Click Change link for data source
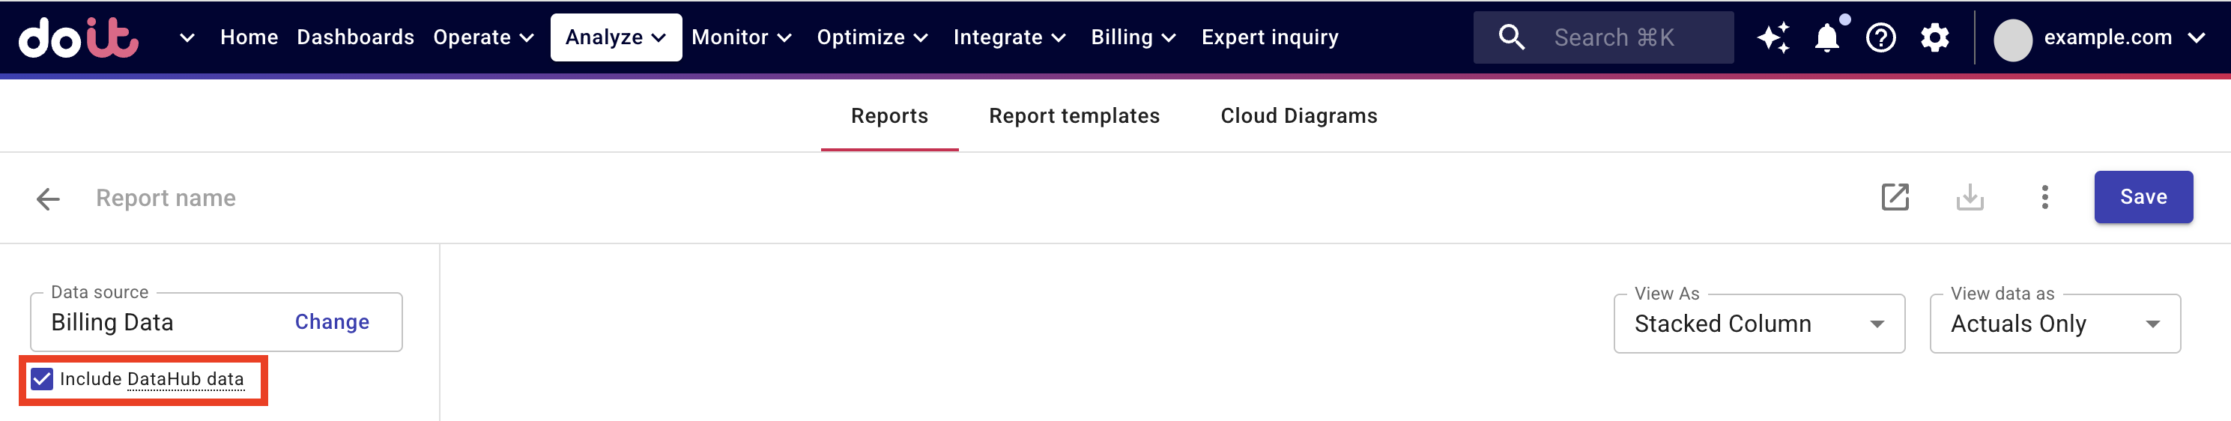 click(x=332, y=322)
